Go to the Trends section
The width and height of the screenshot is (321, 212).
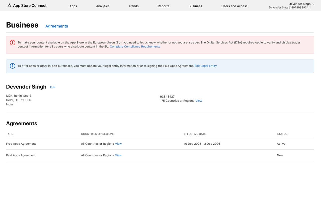tap(133, 6)
